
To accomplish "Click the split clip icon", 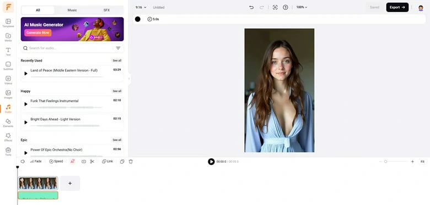I will point(84,162).
